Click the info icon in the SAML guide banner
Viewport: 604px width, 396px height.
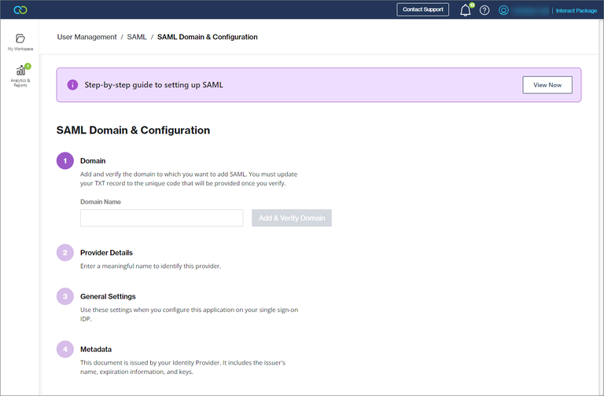point(72,85)
